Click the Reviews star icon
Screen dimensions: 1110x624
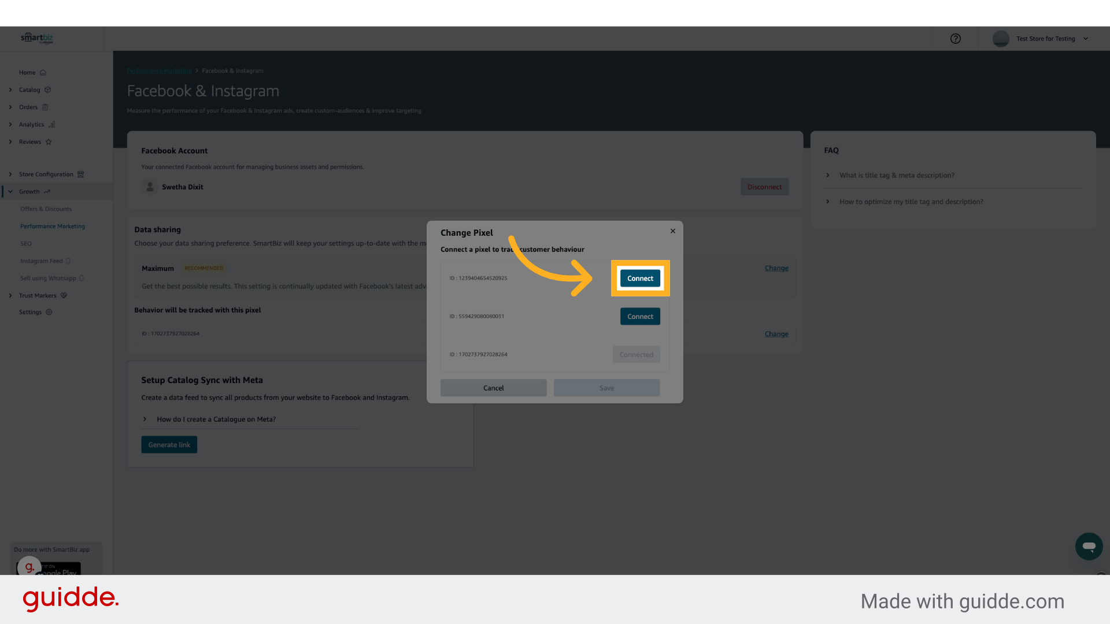(x=49, y=142)
